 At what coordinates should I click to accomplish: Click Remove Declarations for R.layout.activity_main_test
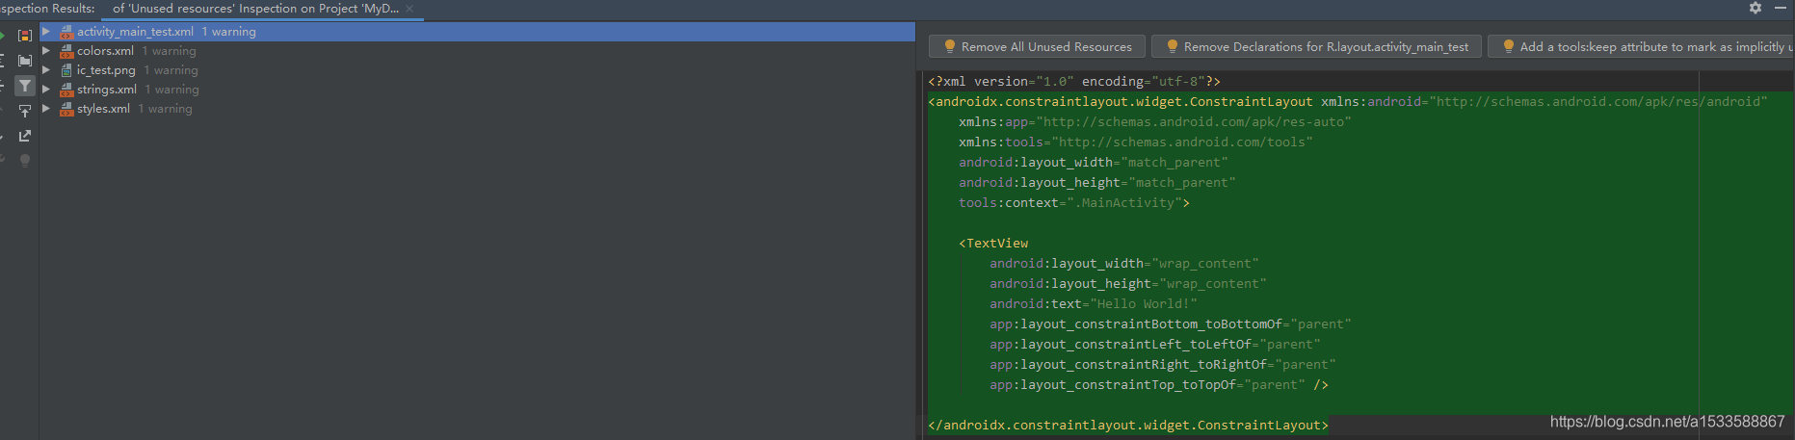click(x=1316, y=46)
